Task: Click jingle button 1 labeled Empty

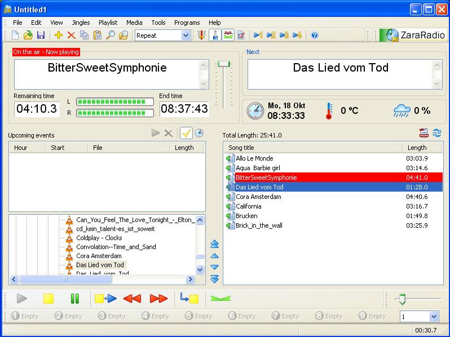Action: point(25,316)
